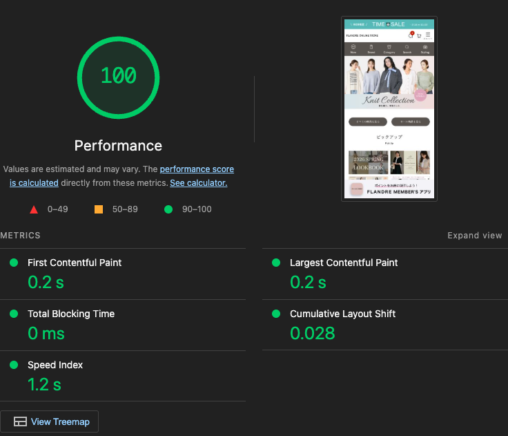Expand the Speed Index metric row

click(55, 365)
